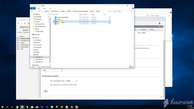Click the browser back arrow in phpMyAdmin window
Viewport: 194px width, 109px height.
click(18, 23)
